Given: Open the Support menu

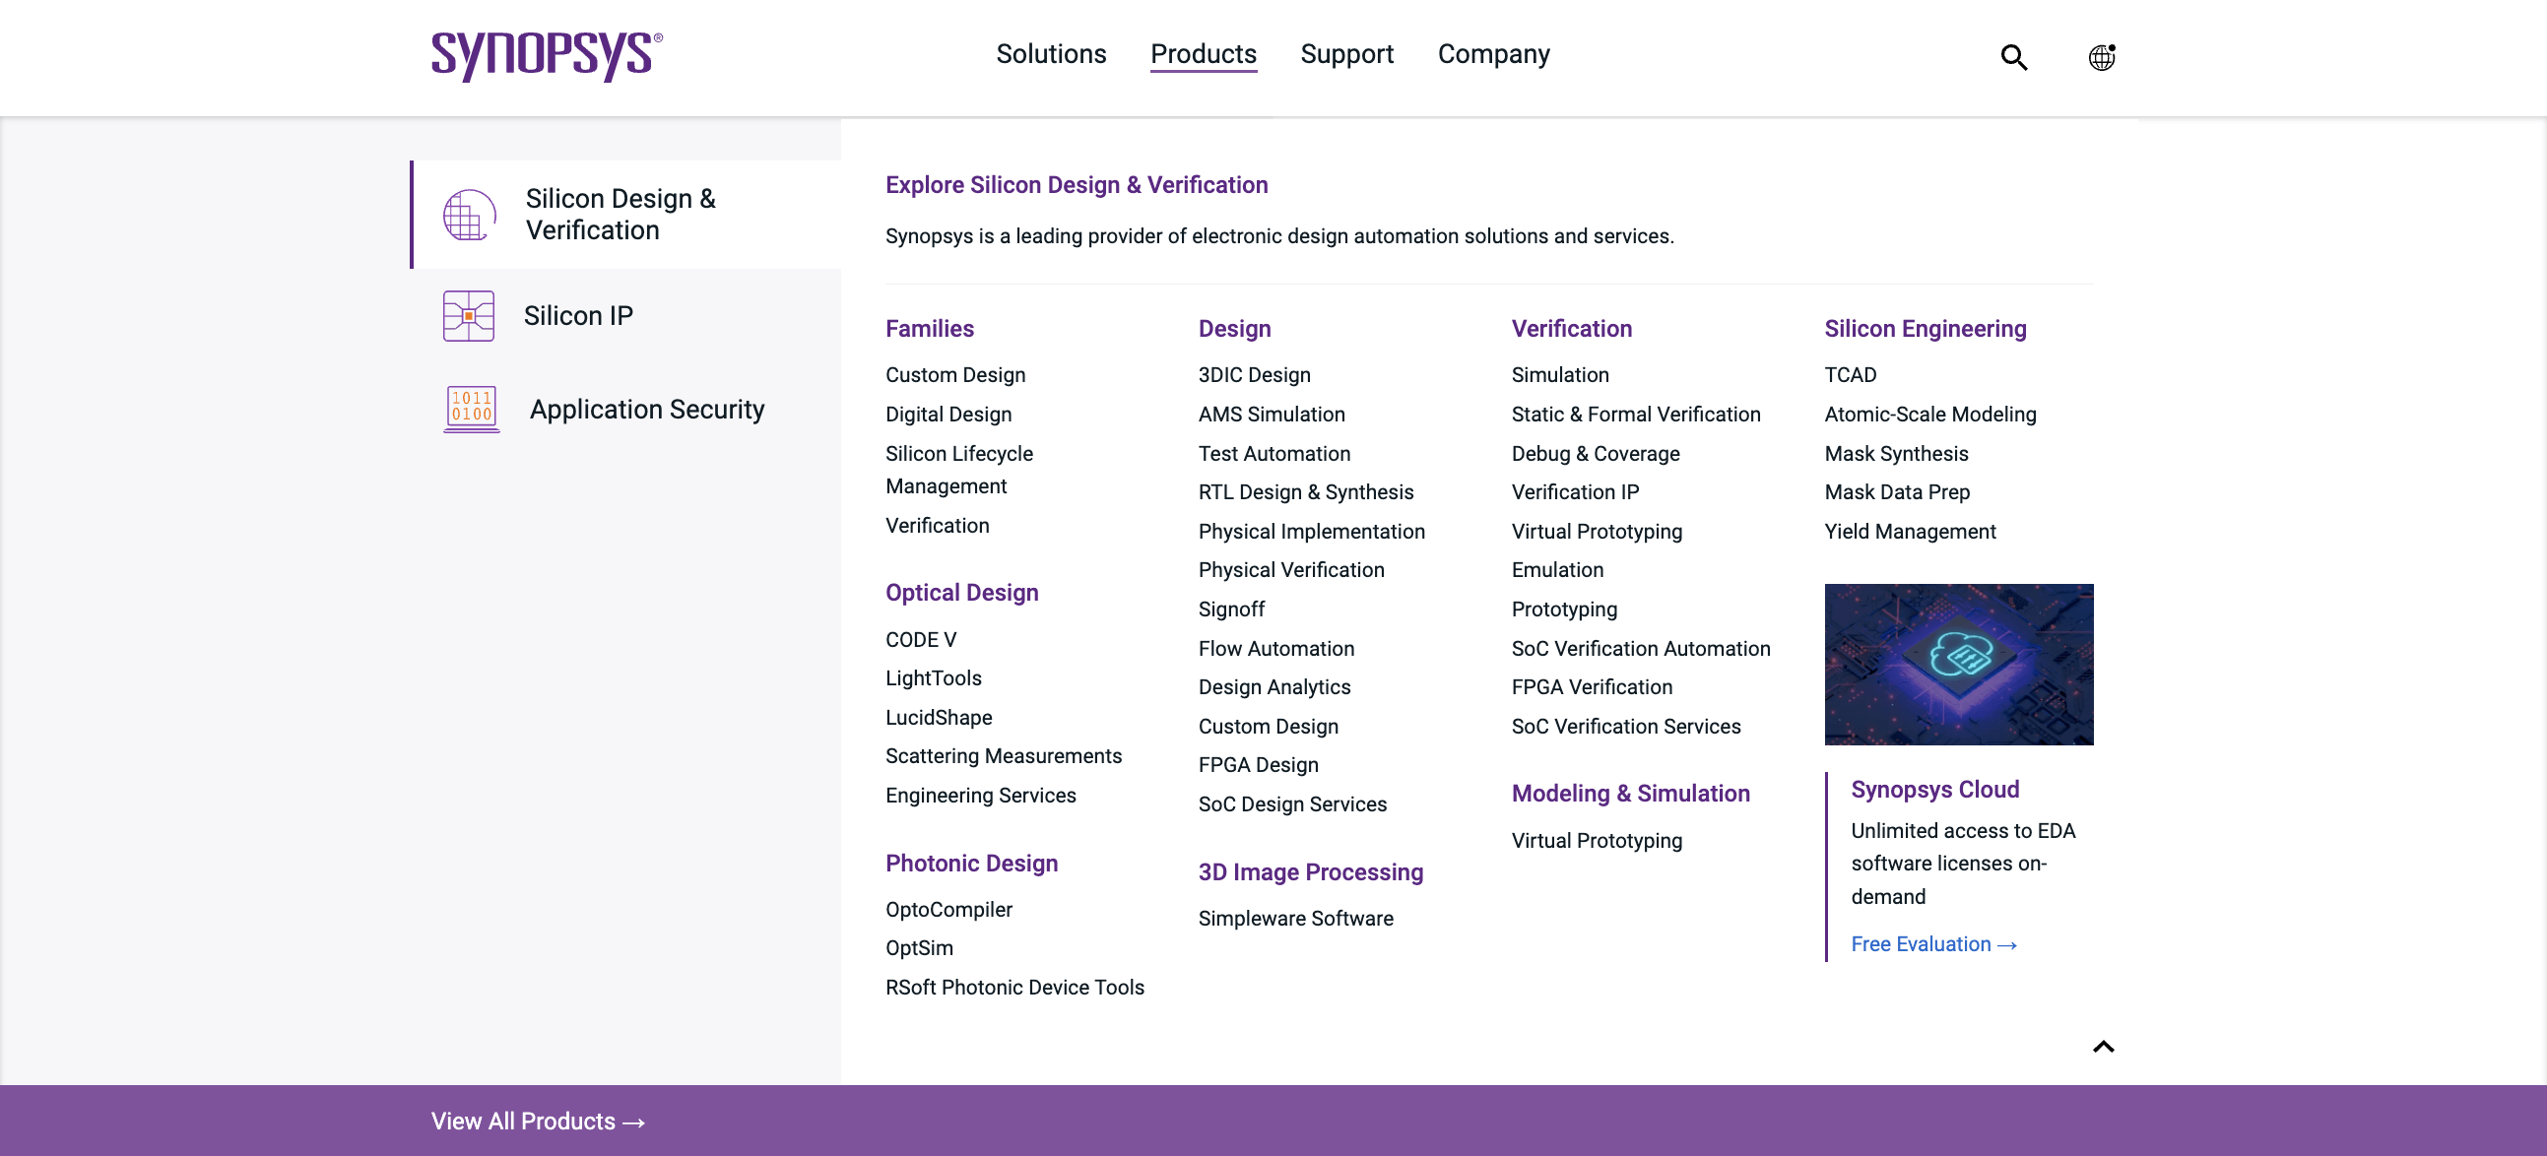Looking at the screenshot, I should point(1346,53).
